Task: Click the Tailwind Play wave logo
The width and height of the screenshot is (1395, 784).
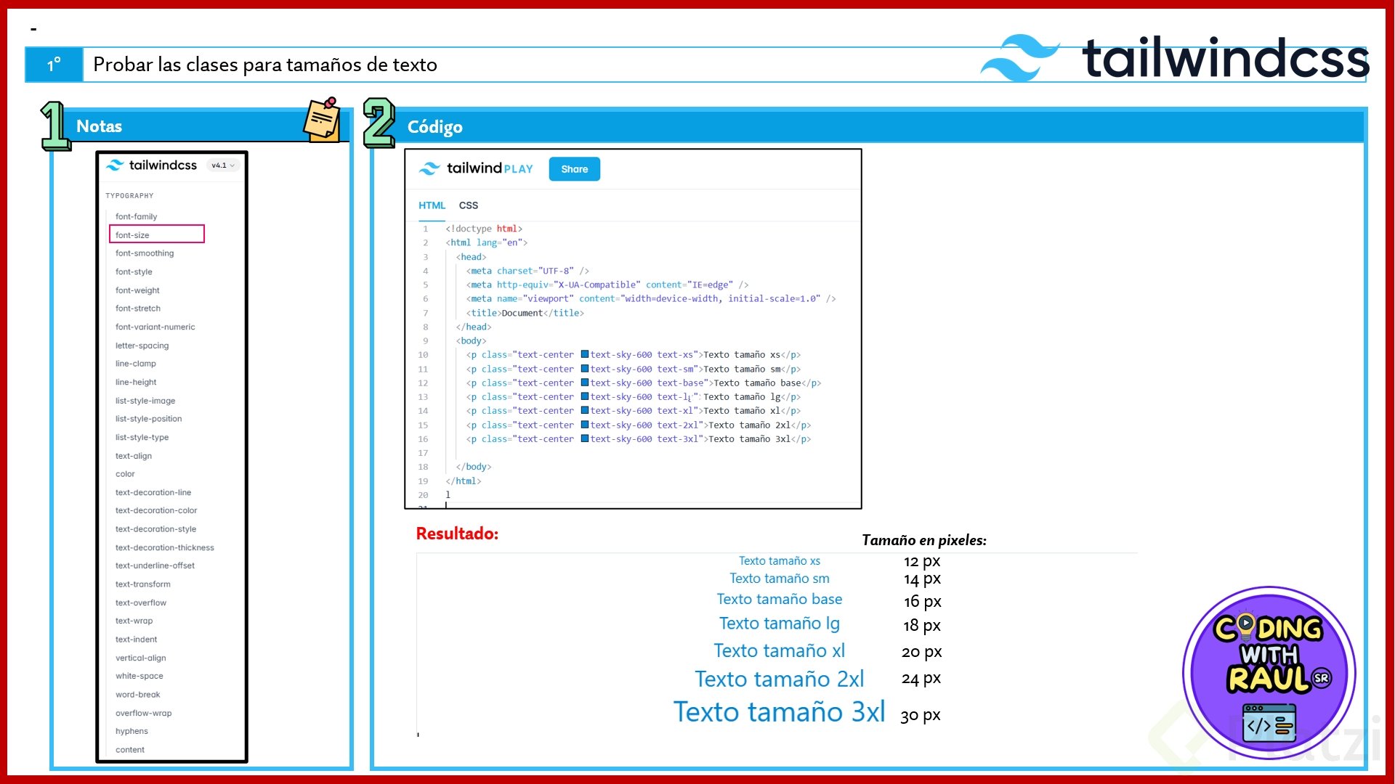Action: [x=429, y=168]
